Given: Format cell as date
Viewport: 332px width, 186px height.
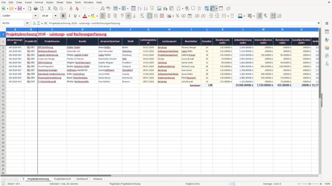Looking at the screenshot, I should [x=190, y=16].
